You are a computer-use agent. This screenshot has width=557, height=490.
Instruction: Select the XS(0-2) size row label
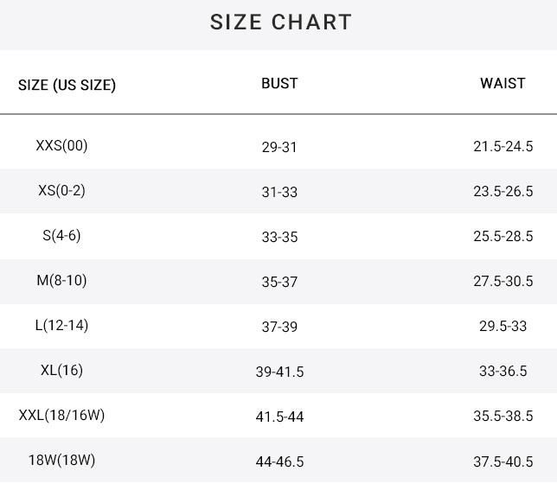[x=61, y=190]
